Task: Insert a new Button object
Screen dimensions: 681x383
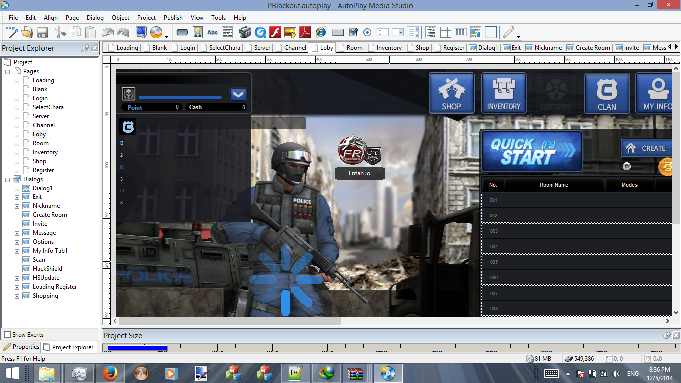Action: pyautogui.click(x=182, y=33)
